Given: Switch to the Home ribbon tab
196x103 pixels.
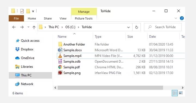Looking at the screenshot, I should tap(32, 18).
